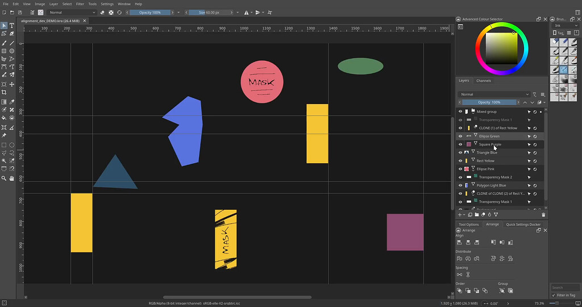Open the Quick Settings Docker tab
Screen dimensions: 582x307
tap(523, 224)
